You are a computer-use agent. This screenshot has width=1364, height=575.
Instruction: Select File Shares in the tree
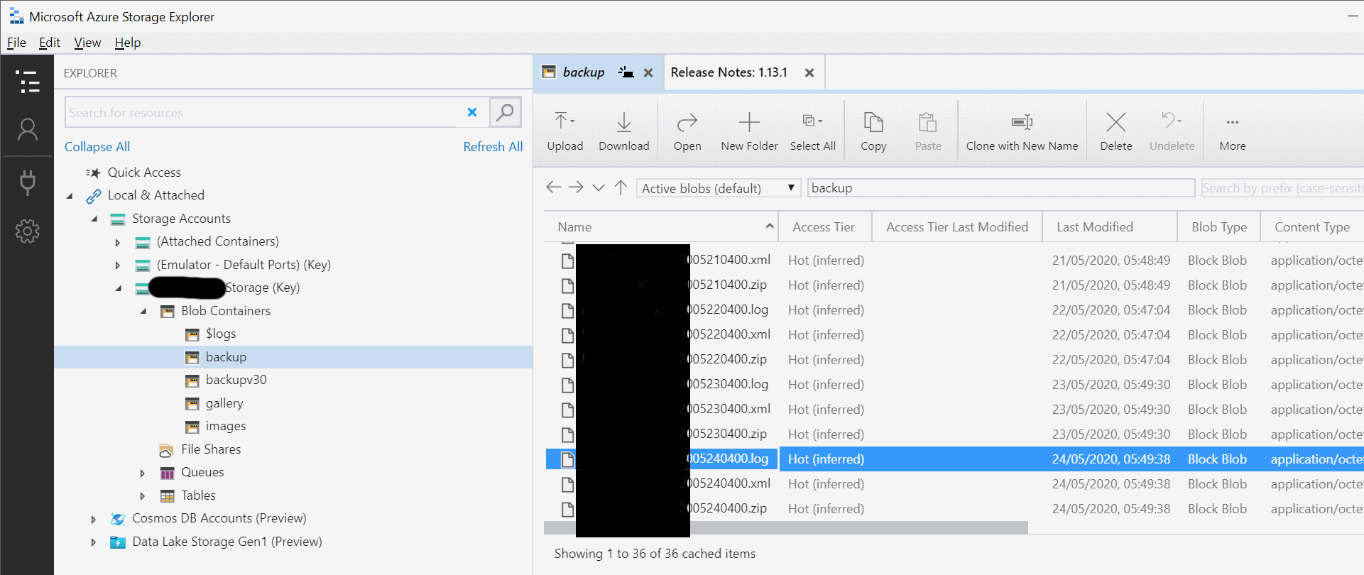tap(211, 449)
